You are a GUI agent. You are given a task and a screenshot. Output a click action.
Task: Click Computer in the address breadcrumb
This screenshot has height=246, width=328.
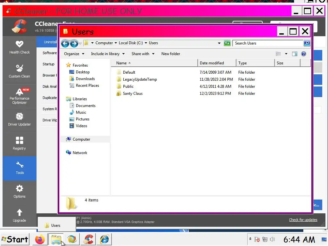[104, 43]
